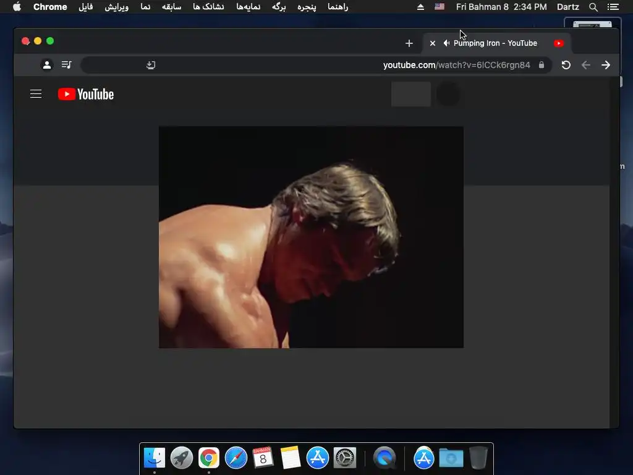The image size is (633, 475).
Task: Open the first App Store icon in Dock
Action: pos(317,458)
